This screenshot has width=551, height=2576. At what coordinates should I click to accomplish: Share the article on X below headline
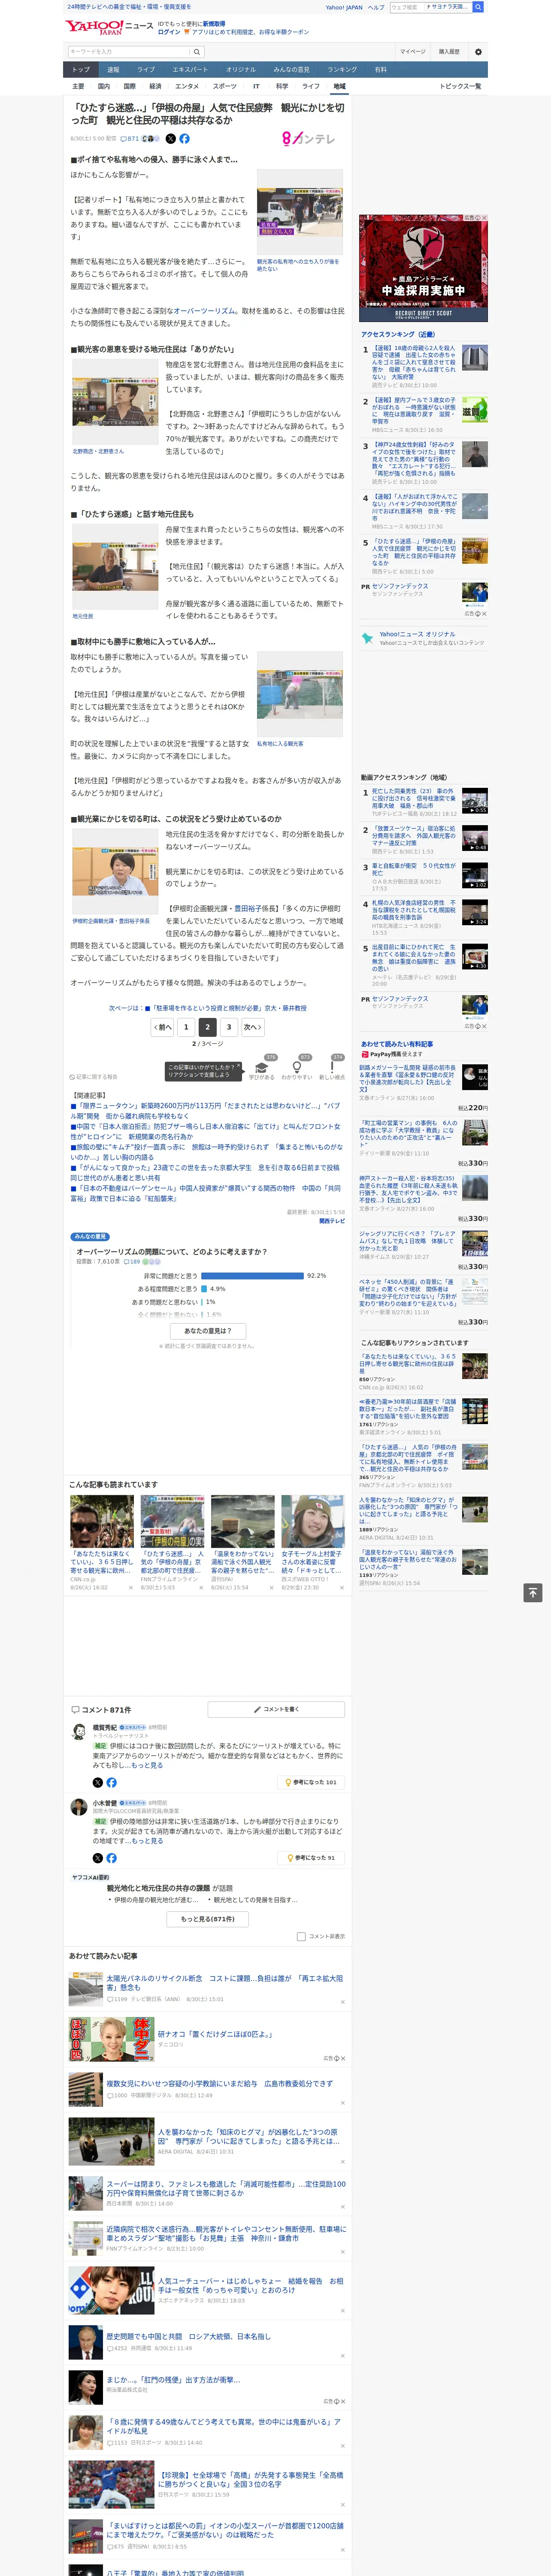coord(170,139)
